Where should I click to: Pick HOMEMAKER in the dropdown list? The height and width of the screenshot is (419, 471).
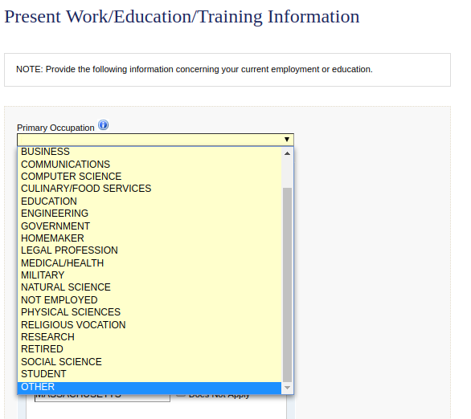pos(149,238)
